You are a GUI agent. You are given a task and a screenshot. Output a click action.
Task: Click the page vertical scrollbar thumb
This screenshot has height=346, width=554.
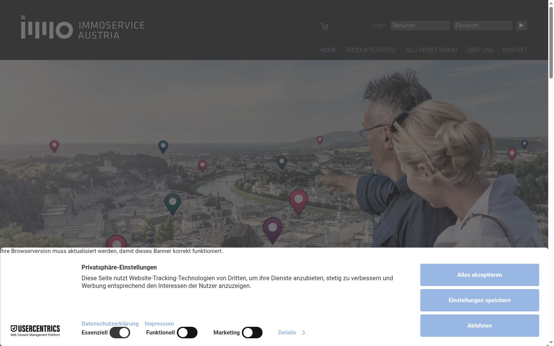551,42
